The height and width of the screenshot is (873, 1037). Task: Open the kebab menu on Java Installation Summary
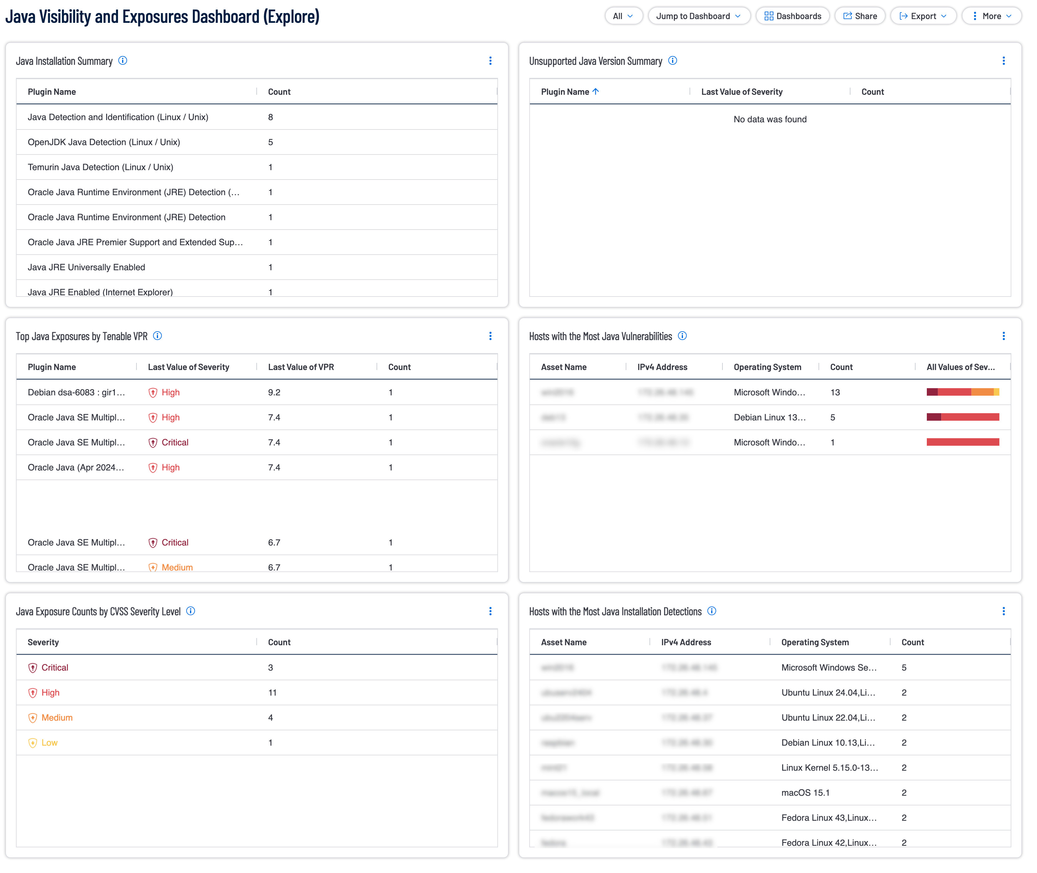point(490,61)
